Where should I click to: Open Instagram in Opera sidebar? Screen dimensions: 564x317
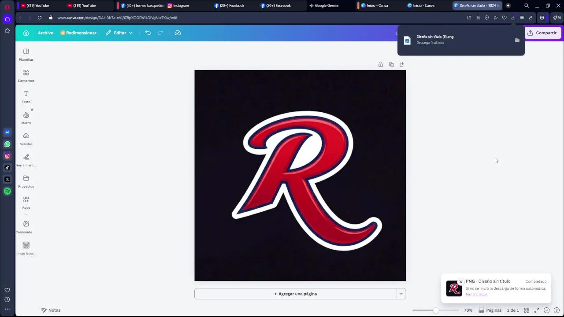(x=7, y=156)
